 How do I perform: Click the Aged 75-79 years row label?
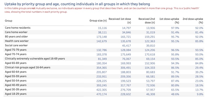click(16, 50)
